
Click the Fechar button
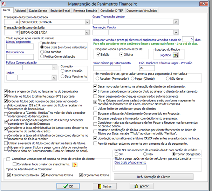(x=105, y=186)
